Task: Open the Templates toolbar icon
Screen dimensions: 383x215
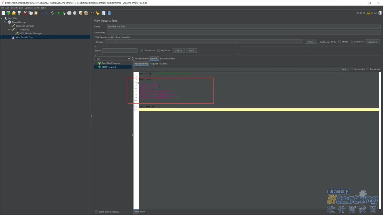Action: point(8,13)
